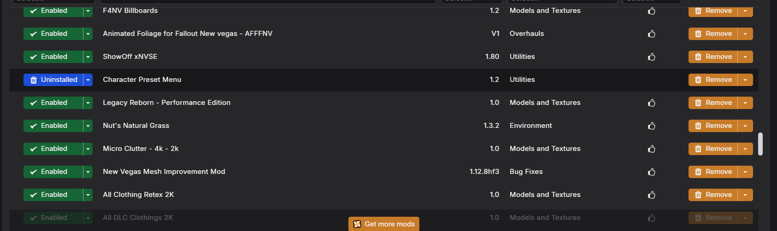Open status dropdown arrow for Animated Foliage mod
Screen dimensions: 777x231
point(88,34)
